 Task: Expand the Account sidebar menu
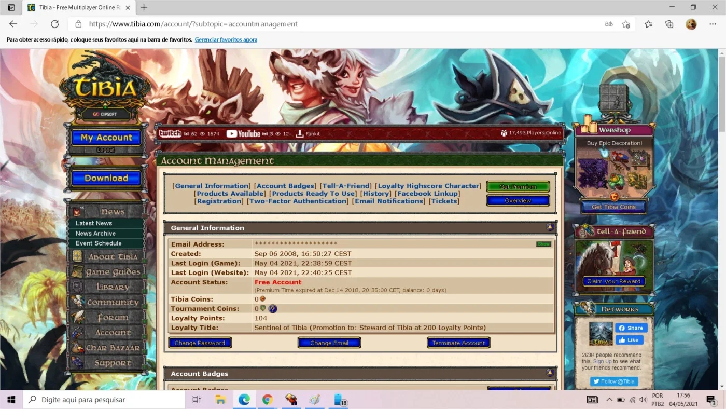tap(107, 332)
